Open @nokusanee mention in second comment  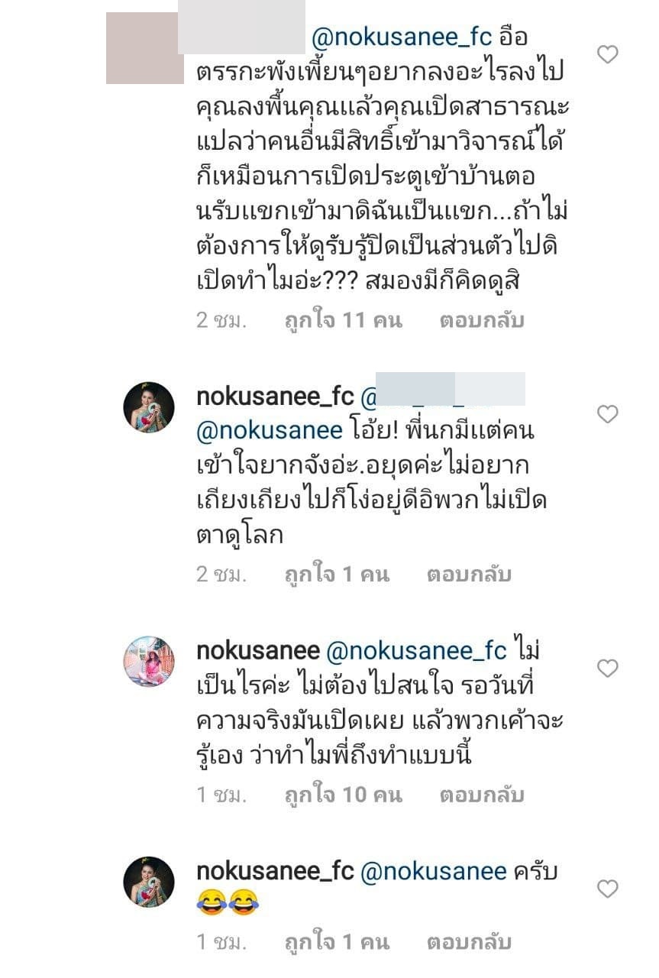(x=270, y=431)
